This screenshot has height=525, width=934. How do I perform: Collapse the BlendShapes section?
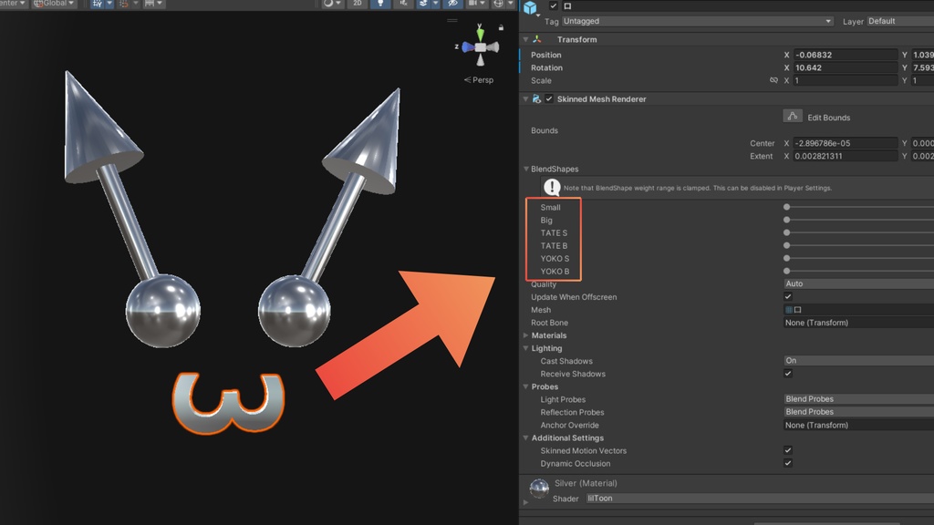[x=526, y=169]
